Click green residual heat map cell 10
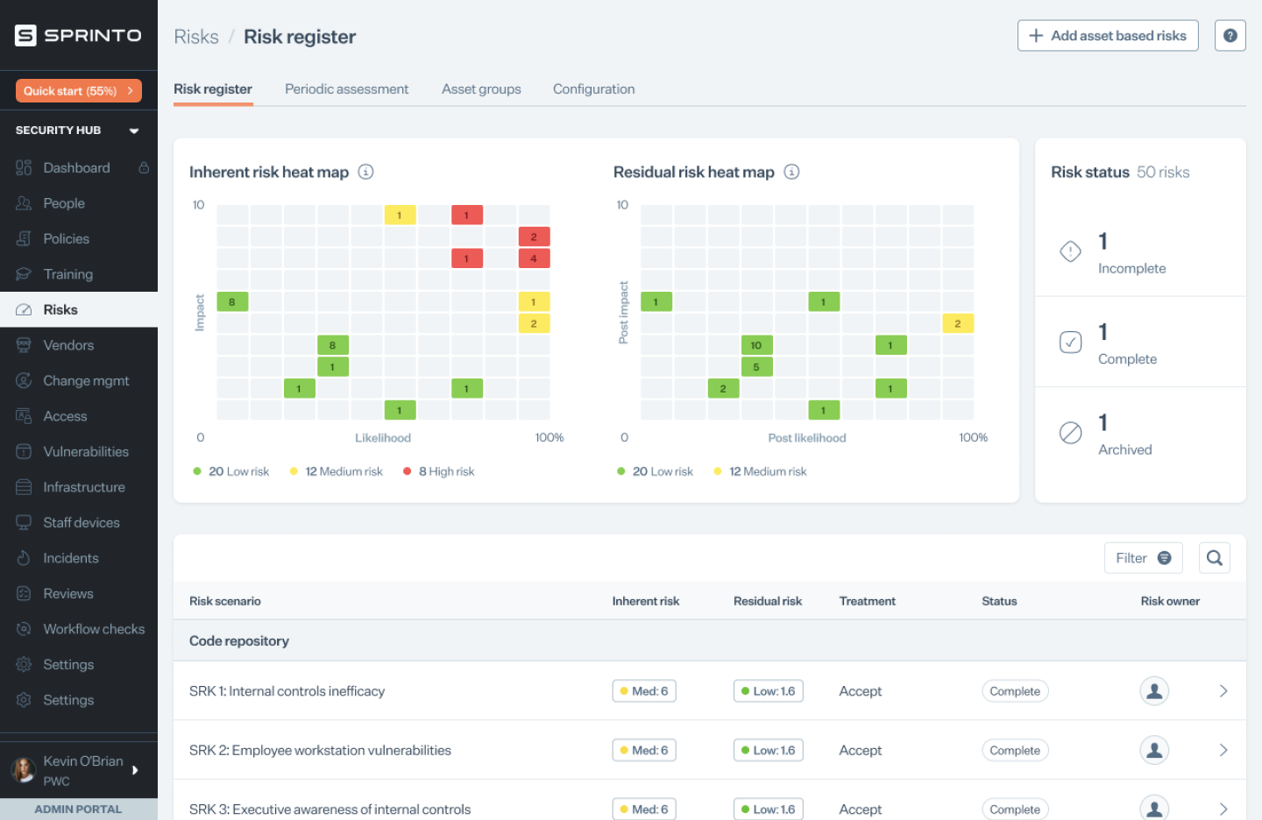 coord(756,345)
